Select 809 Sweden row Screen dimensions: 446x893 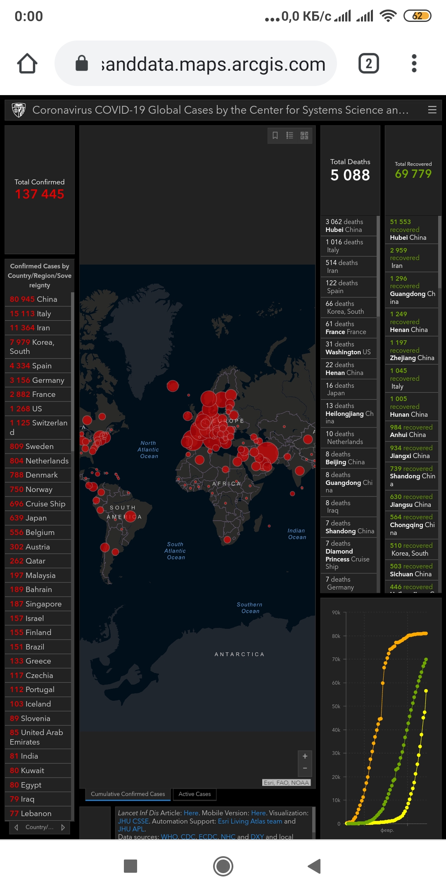[x=38, y=446]
